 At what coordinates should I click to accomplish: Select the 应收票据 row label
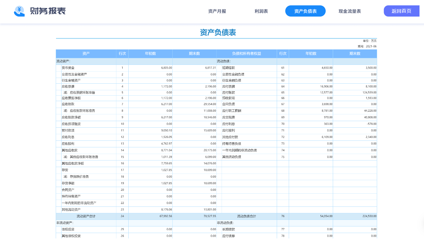click(68, 86)
